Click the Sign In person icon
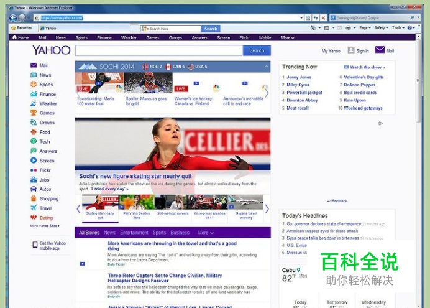 coord(350,50)
